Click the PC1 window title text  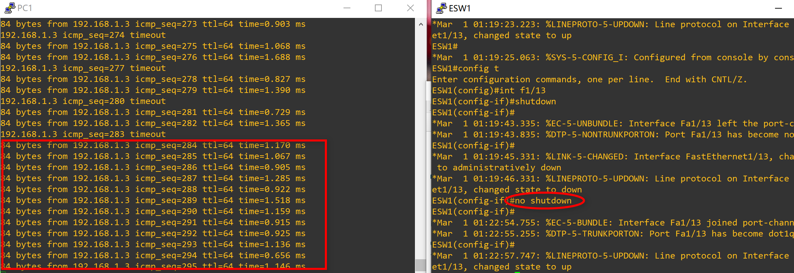pyautogui.click(x=25, y=8)
